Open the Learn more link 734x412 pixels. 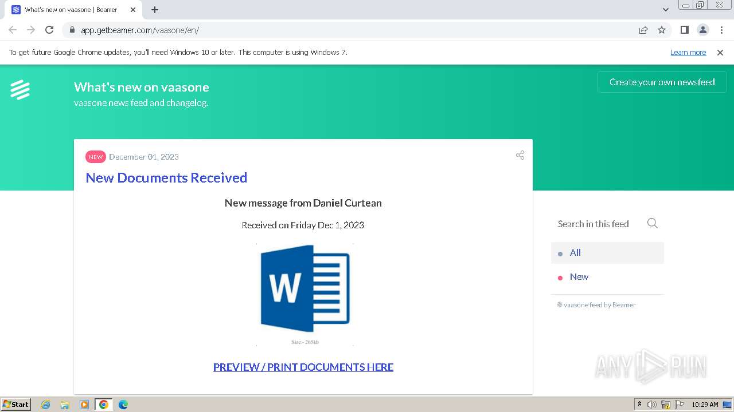pyautogui.click(x=688, y=53)
